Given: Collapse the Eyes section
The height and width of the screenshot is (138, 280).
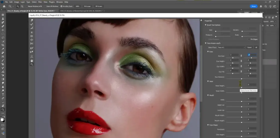Looking at the screenshot, I should (x=208, y=51).
